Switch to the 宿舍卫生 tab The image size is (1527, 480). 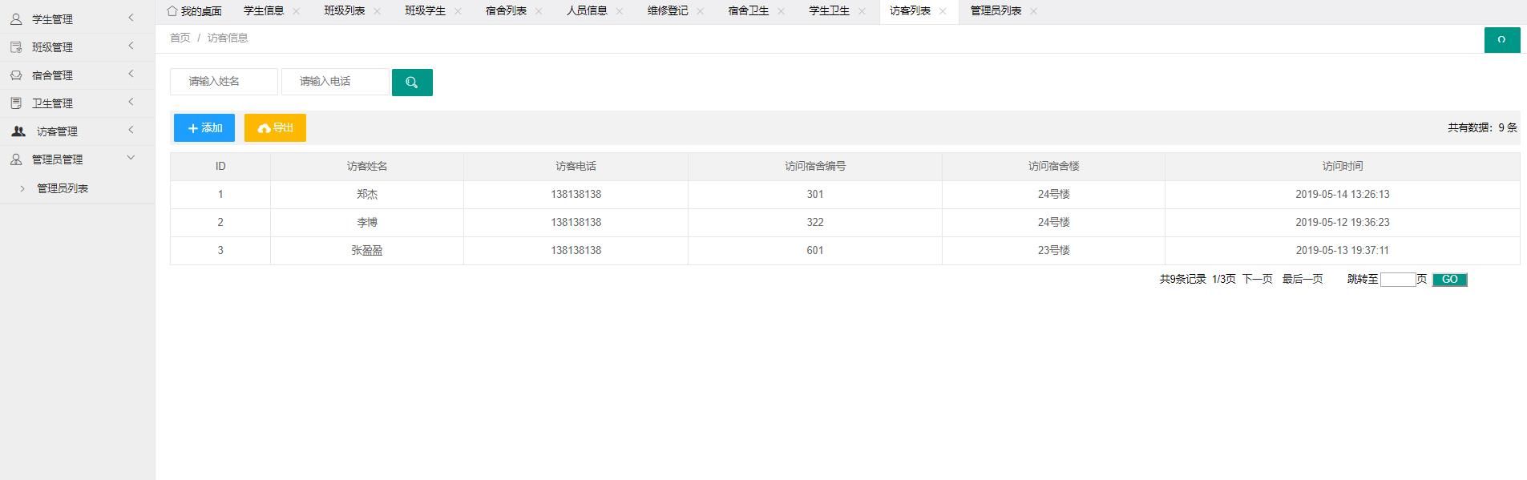(749, 11)
